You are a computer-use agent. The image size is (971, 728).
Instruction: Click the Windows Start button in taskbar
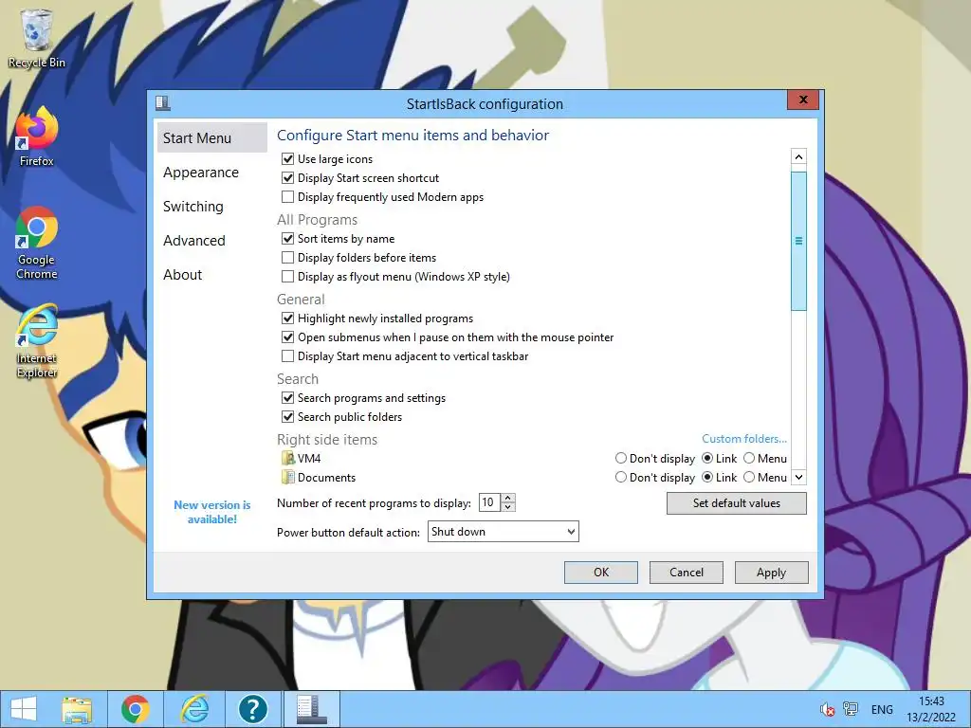[x=24, y=709]
